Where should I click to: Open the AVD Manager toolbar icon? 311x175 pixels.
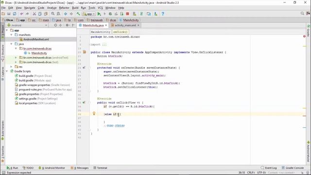135,14
